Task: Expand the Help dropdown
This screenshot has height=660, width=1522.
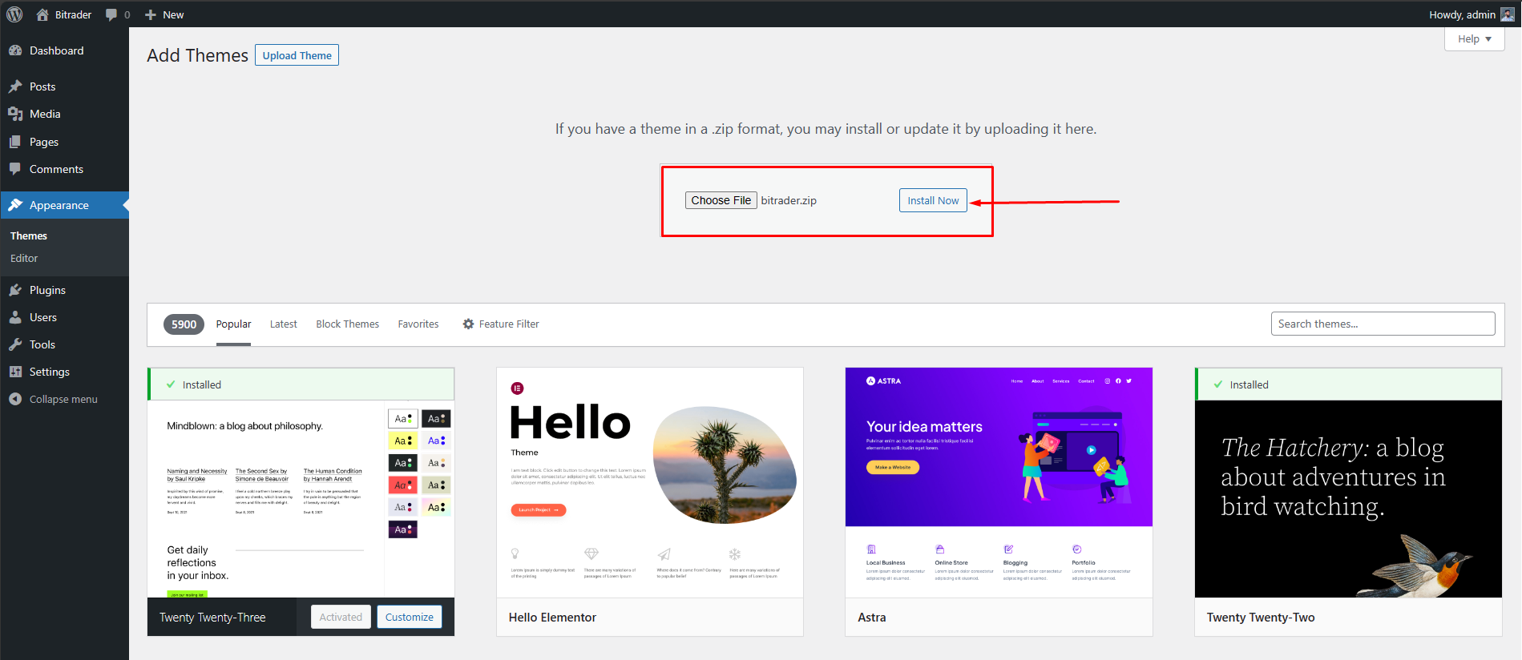Action: coord(1474,39)
